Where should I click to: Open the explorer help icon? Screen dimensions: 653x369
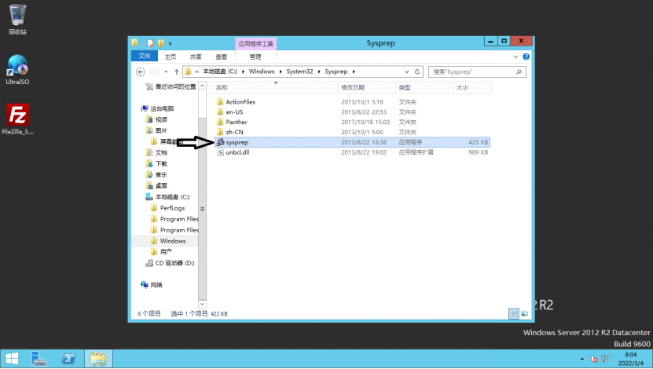point(526,57)
